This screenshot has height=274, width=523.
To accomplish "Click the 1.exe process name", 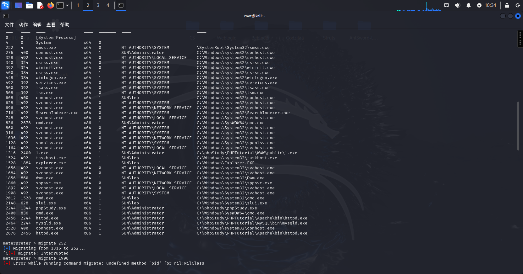I will point(42,153).
